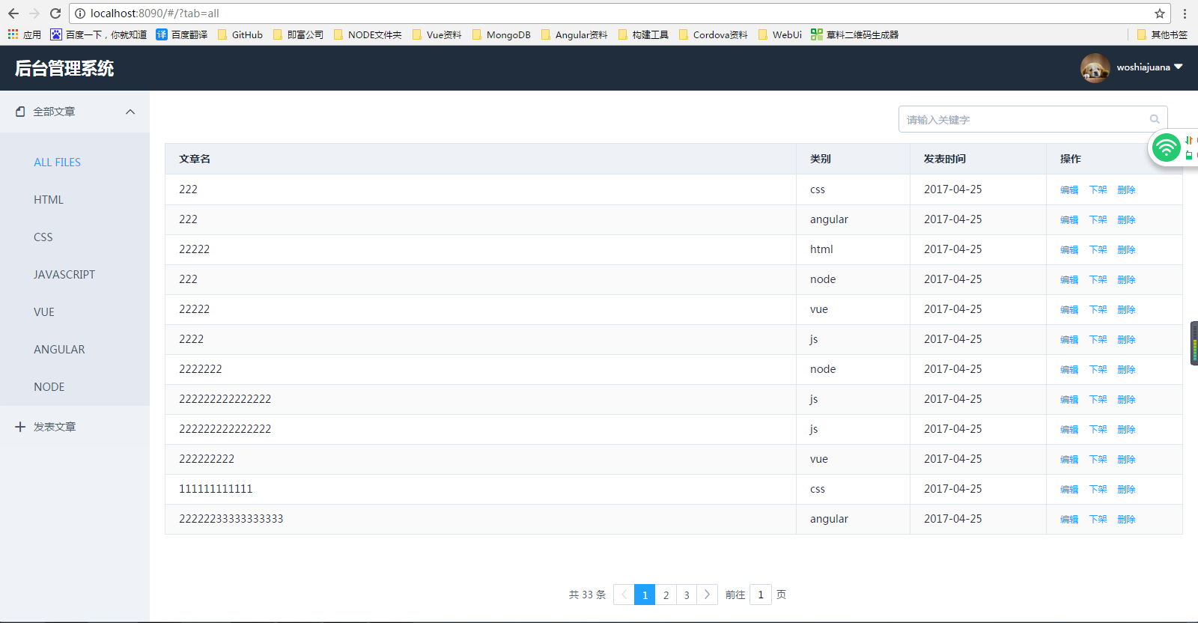
Task: Click the browser address bar showing localhost:8090
Action: coord(620,13)
